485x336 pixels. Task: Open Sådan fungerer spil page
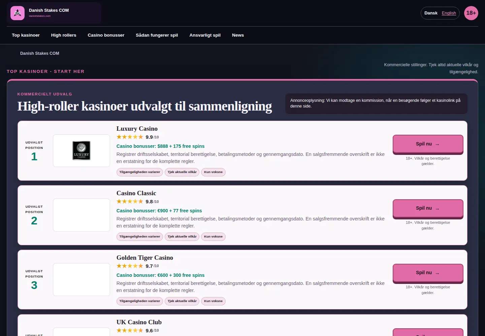click(157, 35)
